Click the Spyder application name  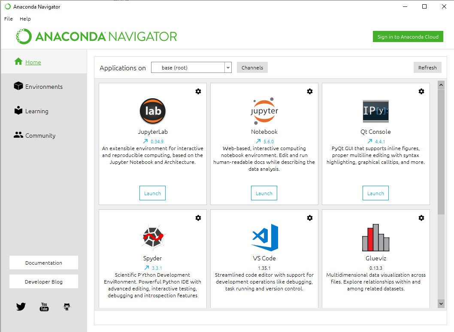pos(153,258)
